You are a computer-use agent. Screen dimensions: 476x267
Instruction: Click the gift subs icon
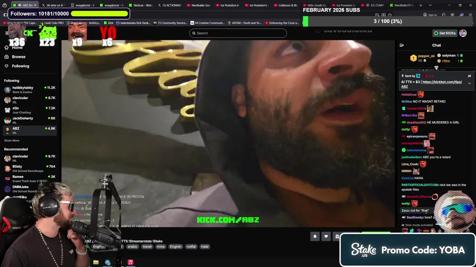tap(337, 237)
